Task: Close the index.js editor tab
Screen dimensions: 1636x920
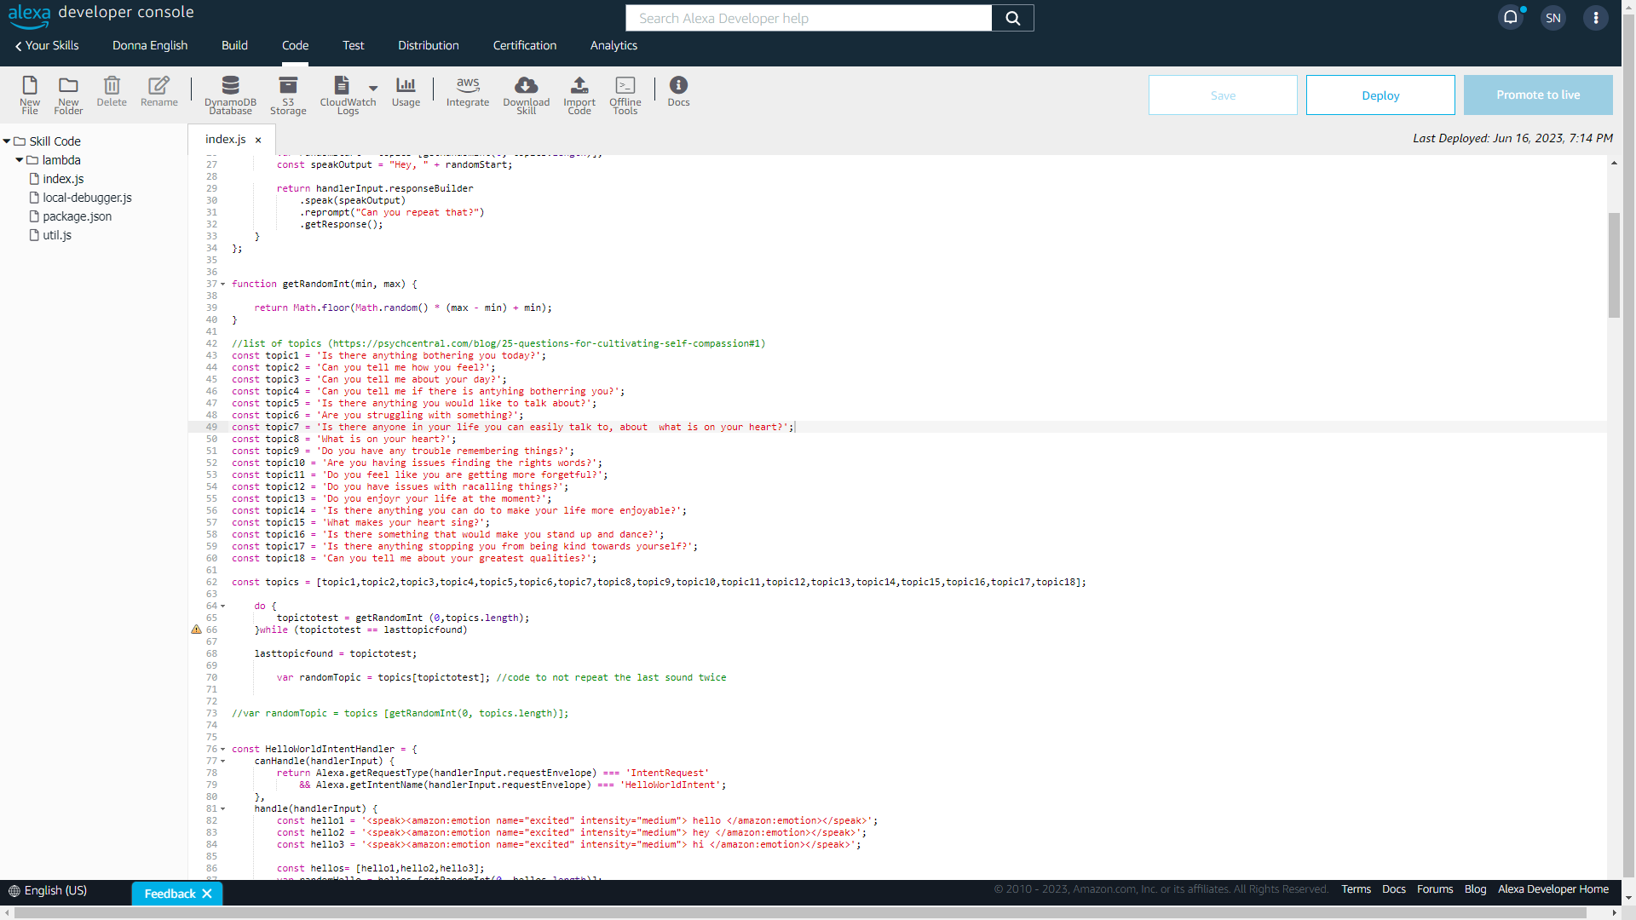Action: tap(258, 140)
